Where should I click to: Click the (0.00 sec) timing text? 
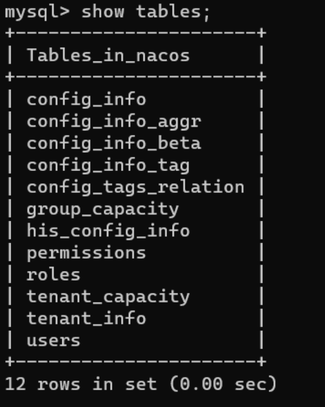[x=223, y=384]
